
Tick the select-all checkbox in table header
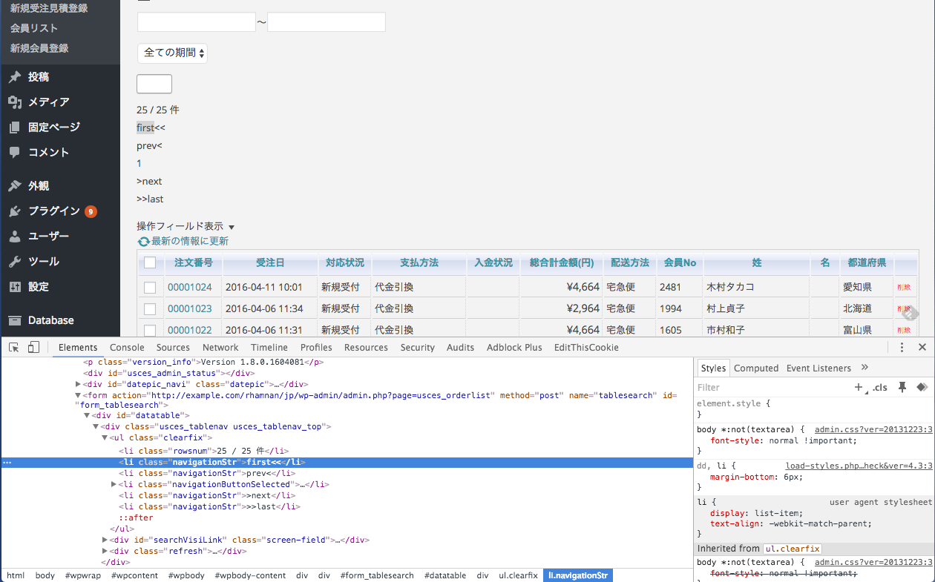pos(150,262)
